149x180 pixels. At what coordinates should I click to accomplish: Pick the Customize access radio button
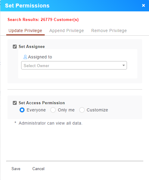pos(82,110)
